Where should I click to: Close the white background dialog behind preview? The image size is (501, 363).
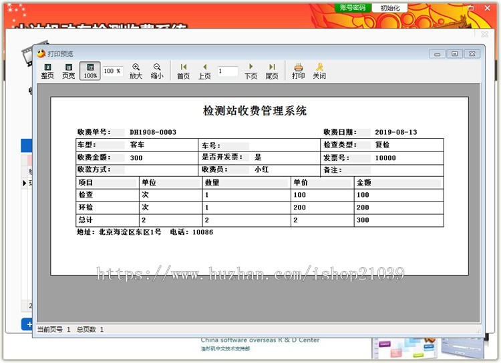tap(485, 34)
